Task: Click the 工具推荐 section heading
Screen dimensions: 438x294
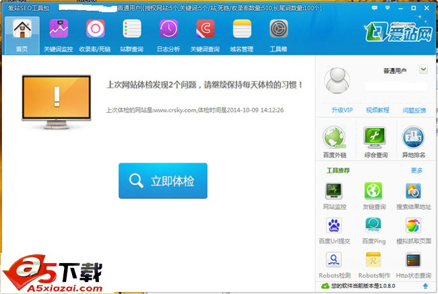Action: click(x=338, y=170)
